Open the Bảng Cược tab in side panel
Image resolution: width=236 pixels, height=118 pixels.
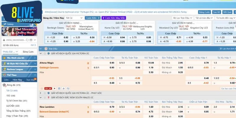point(28,52)
